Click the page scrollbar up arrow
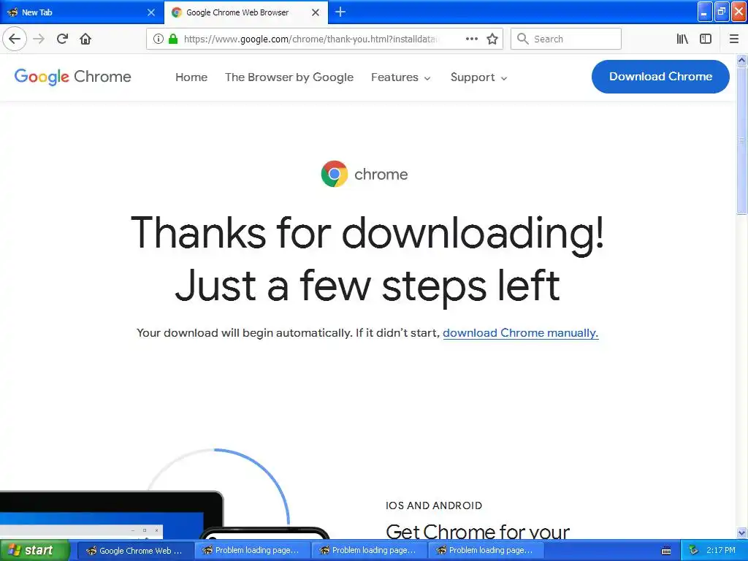The width and height of the screenshot is (748, 561). point(742,60)
